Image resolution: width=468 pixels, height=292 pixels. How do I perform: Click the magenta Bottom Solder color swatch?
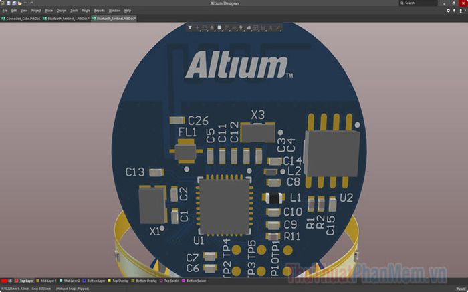(183, 281)
